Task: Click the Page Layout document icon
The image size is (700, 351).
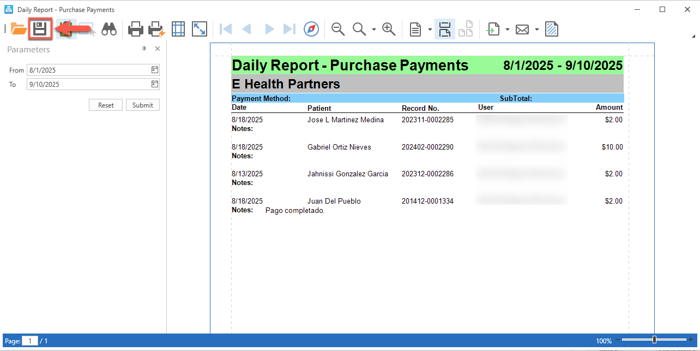Action: (x=415, y=29)
